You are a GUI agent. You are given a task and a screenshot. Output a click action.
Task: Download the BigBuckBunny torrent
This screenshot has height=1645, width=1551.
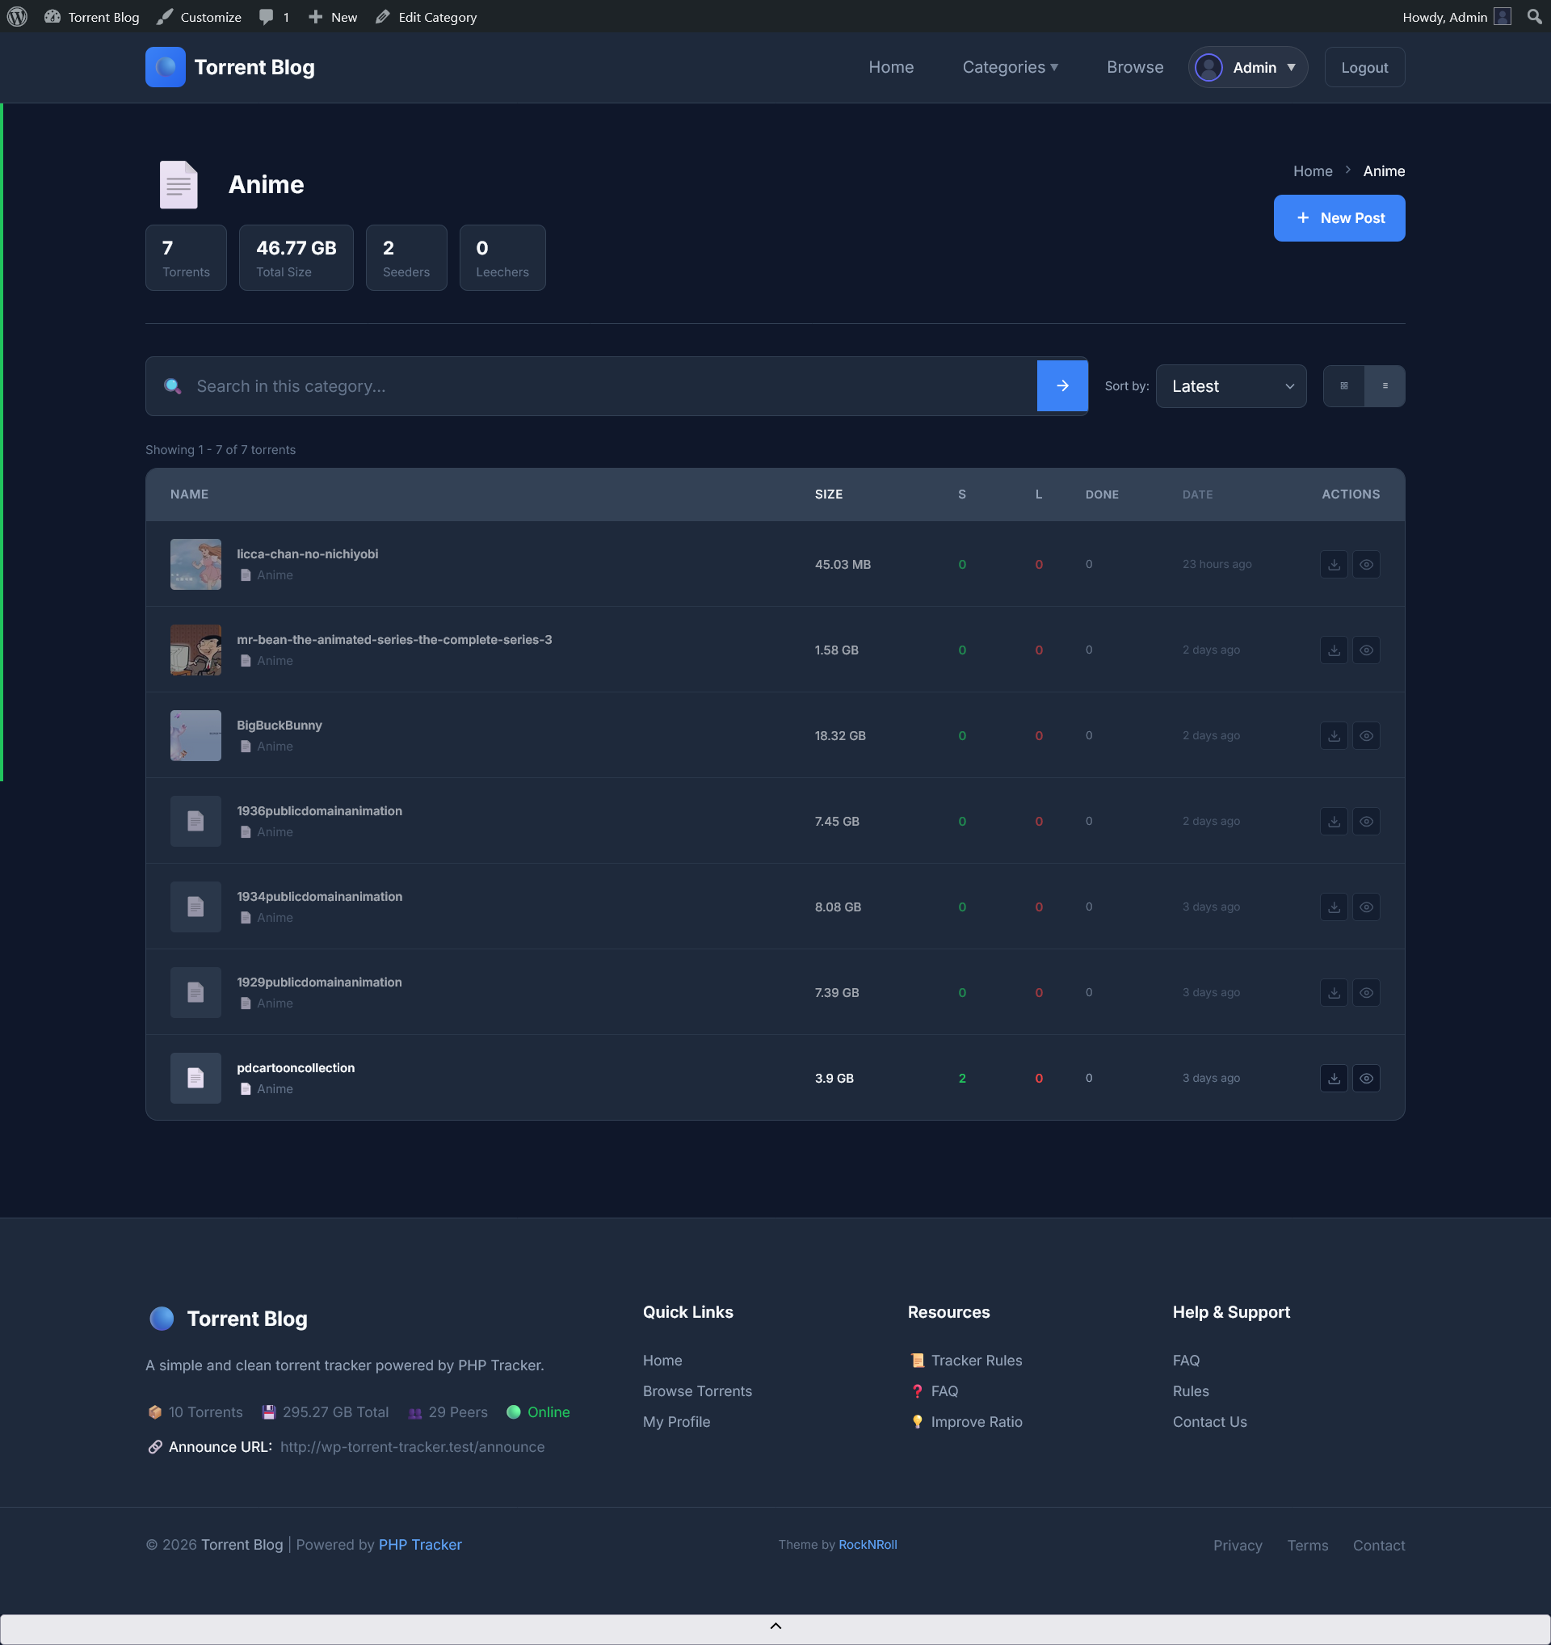[1334, 735]
